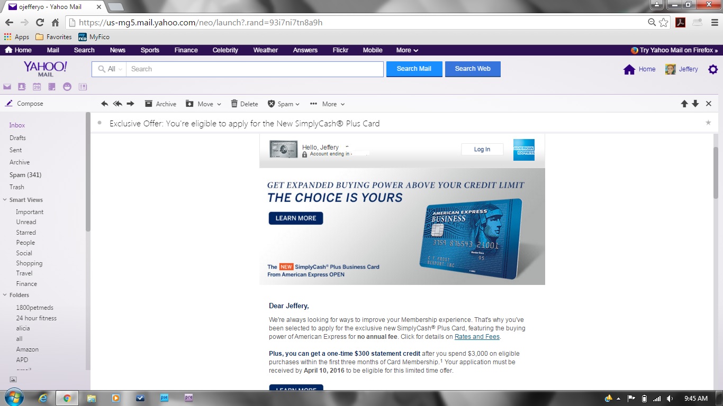The width and height of the screenshot is (723, 406).
Task: Open the Spam (341) folder
Action: (25, 175)
